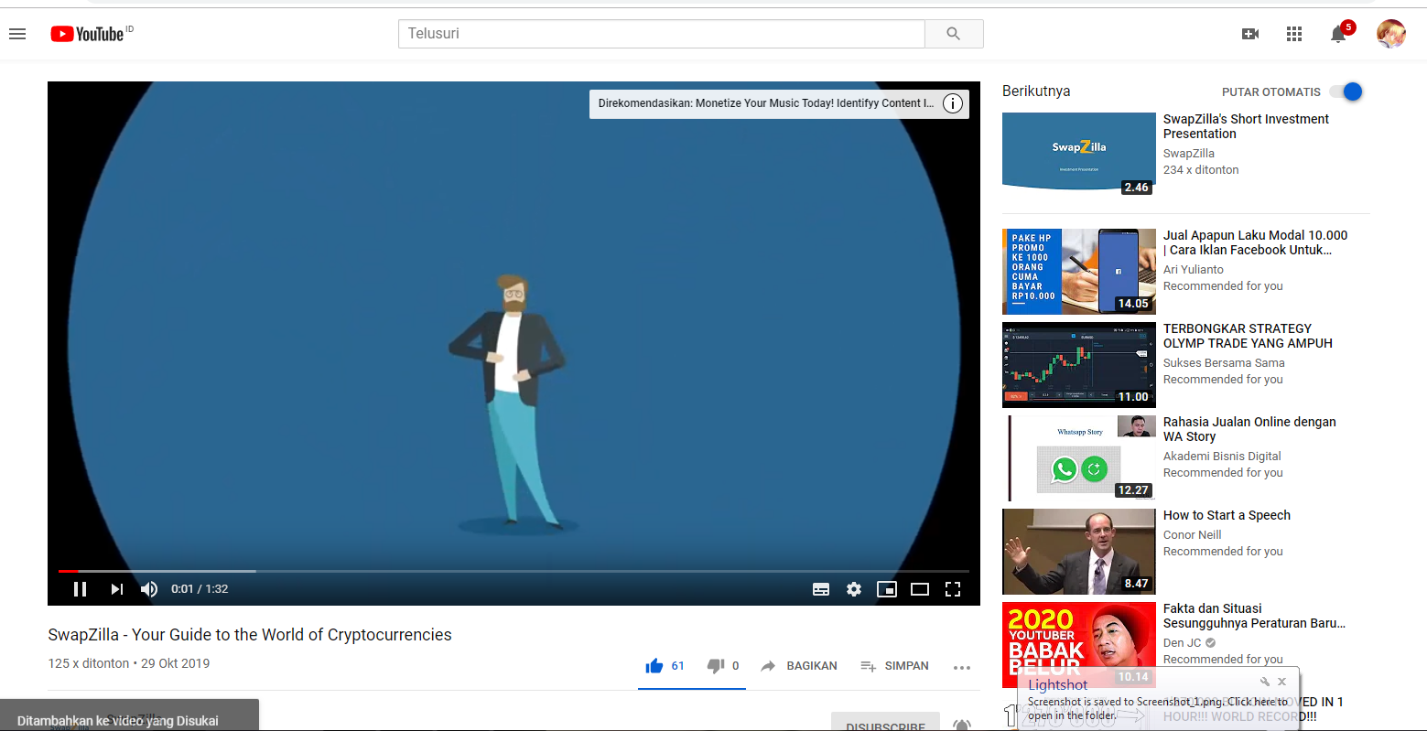Image resolution: width=1427 pixels, height=731 pixels.
Task: Open notifications bell with 5 badge
Action: coord(1340,33)
